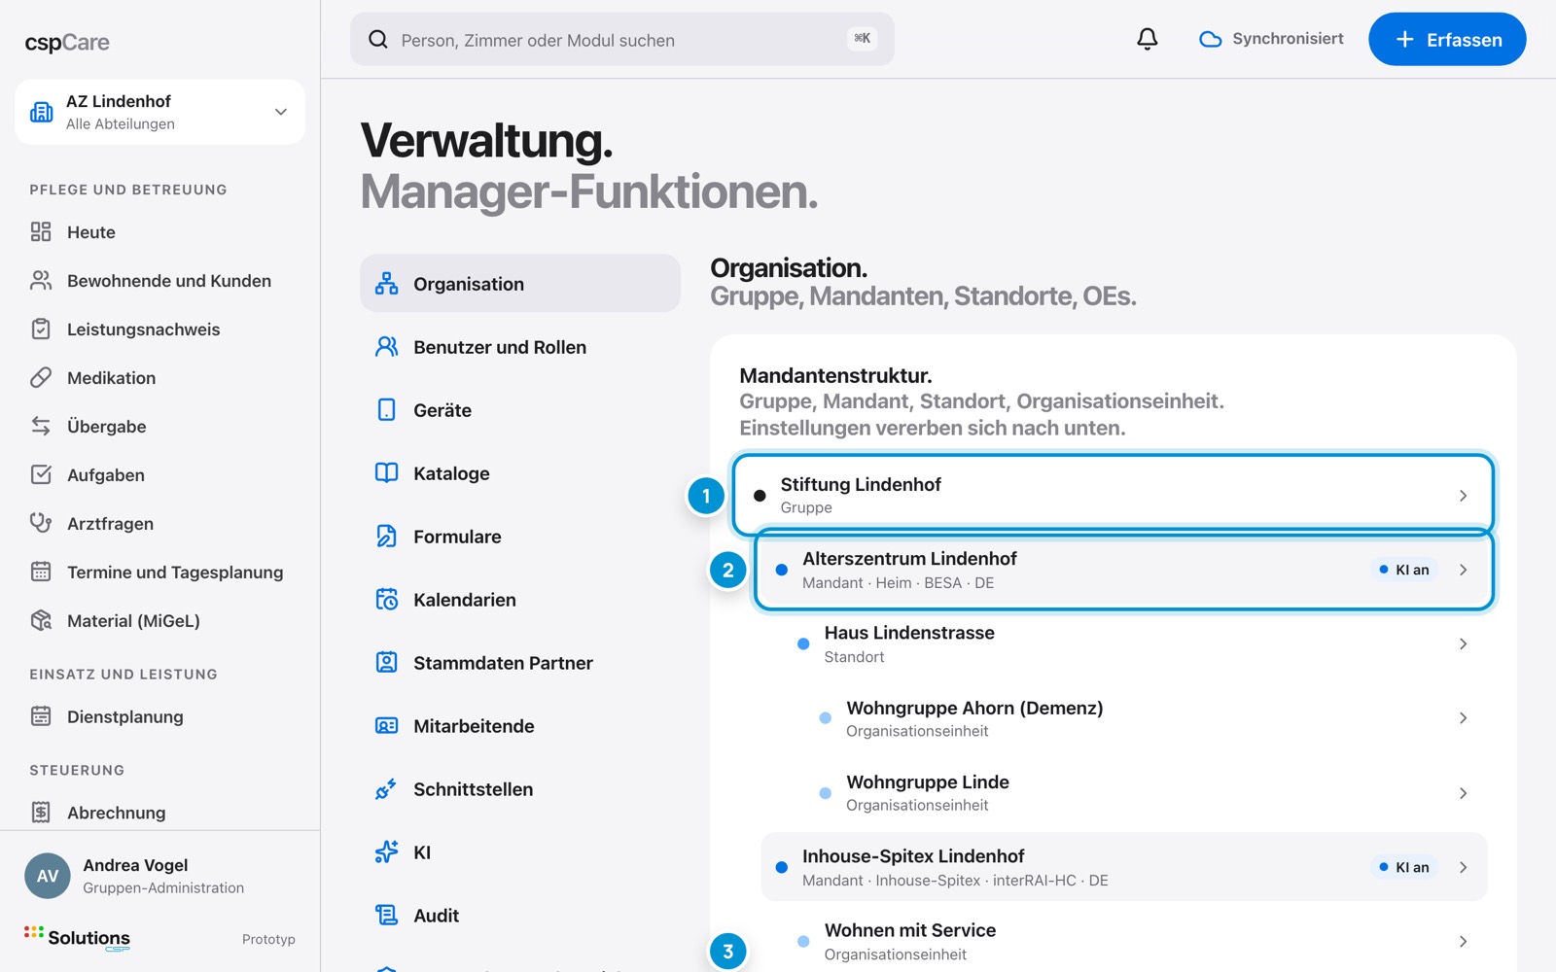This screenshot has width=1556, height=972.
Task: Open Dienstplanung in the sidebar
Action: pos(159,716)
